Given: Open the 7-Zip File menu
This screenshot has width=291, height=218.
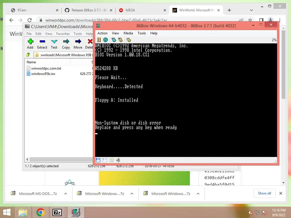Looking at the screenshot, I should (x=29, y=34).
